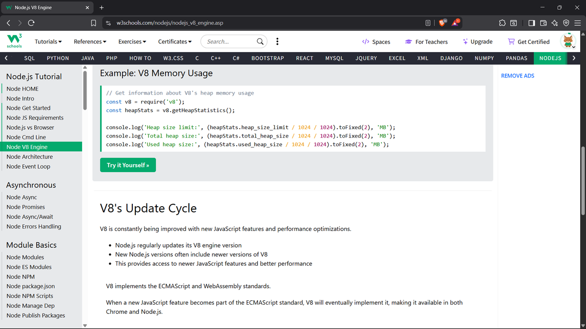Open the browser hamburger menu
This screenshot has width=586, height=329.
point(577,23)
